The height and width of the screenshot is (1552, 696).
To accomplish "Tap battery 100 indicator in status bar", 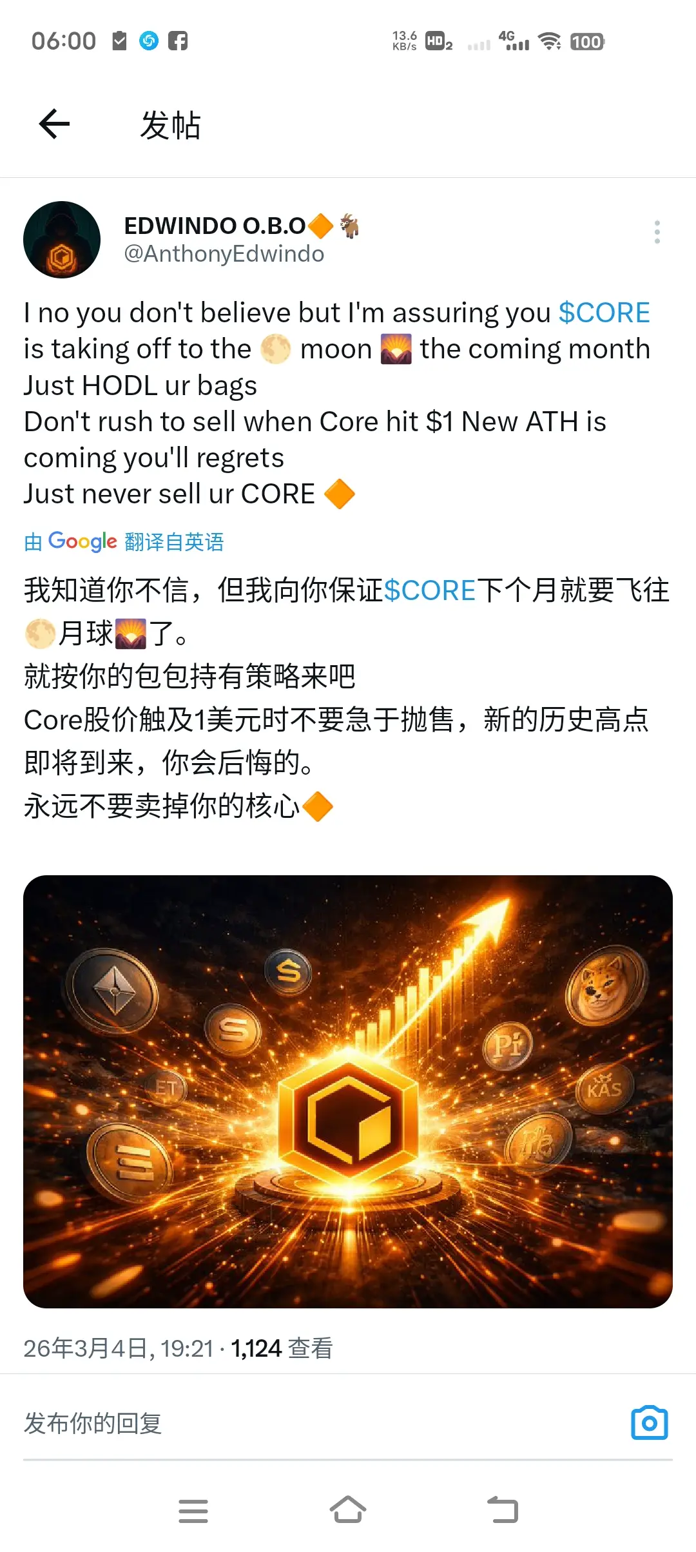I will [587, 42].
